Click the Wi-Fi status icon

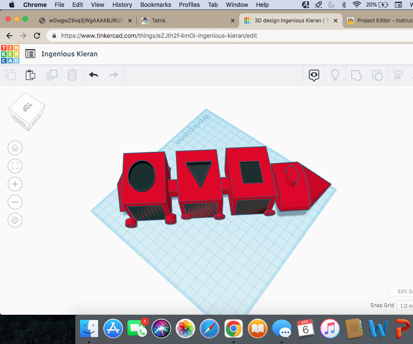tap(357, 5)
